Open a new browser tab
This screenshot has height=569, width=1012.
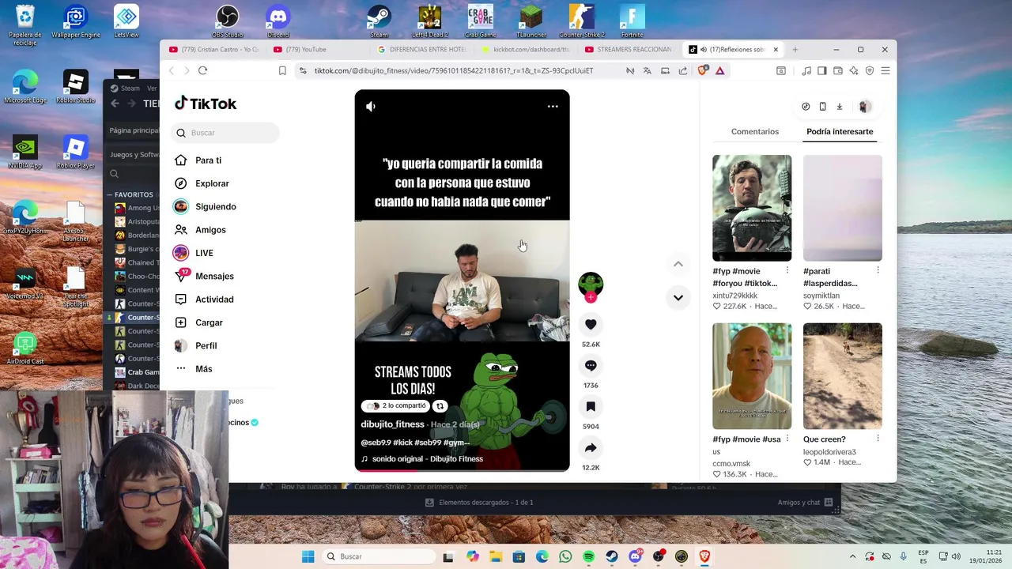pos(795,49)
